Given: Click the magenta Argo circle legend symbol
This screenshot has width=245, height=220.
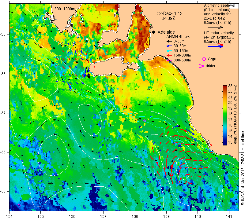Looking at the screenshot, I should click(x=204, y=59).
